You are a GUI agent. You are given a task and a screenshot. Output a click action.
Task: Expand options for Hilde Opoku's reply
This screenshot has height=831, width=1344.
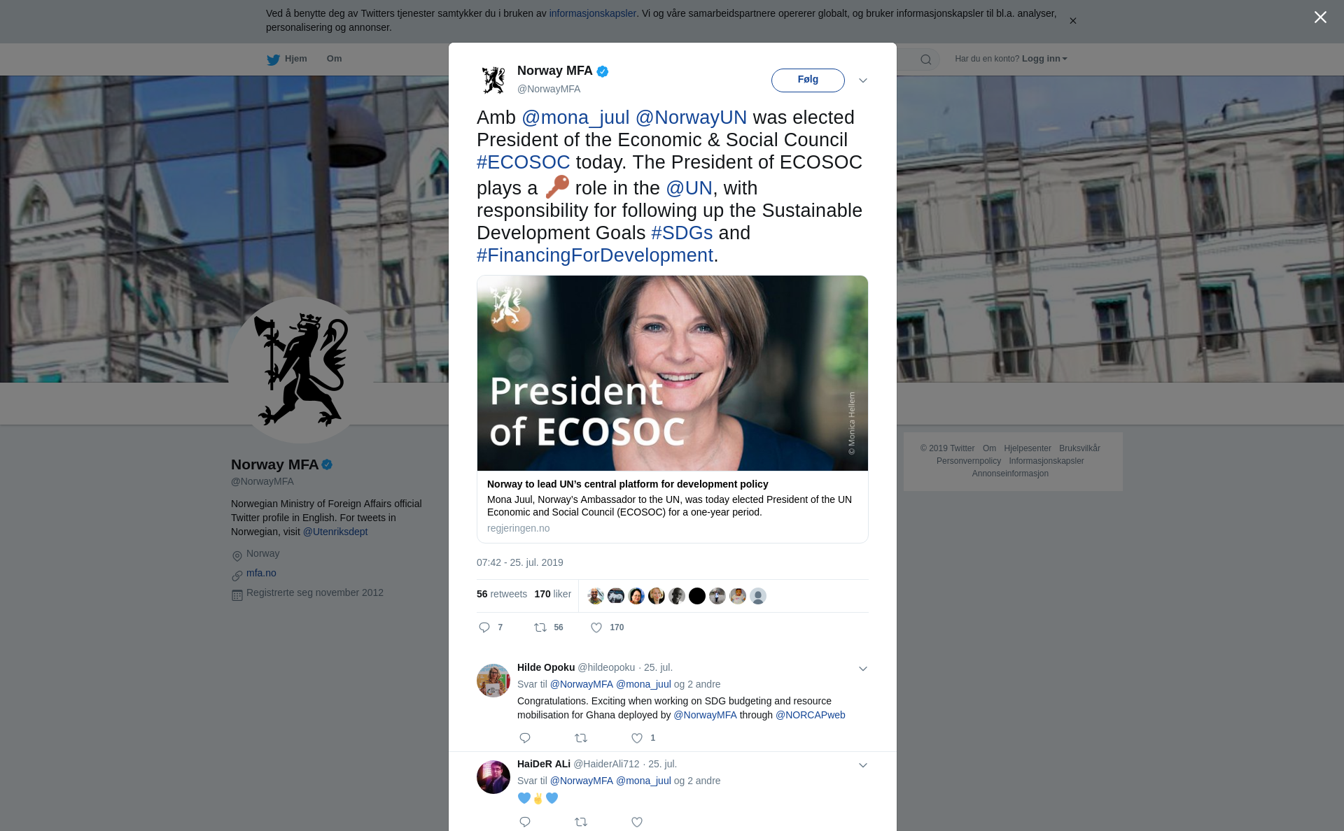point(863,669)
